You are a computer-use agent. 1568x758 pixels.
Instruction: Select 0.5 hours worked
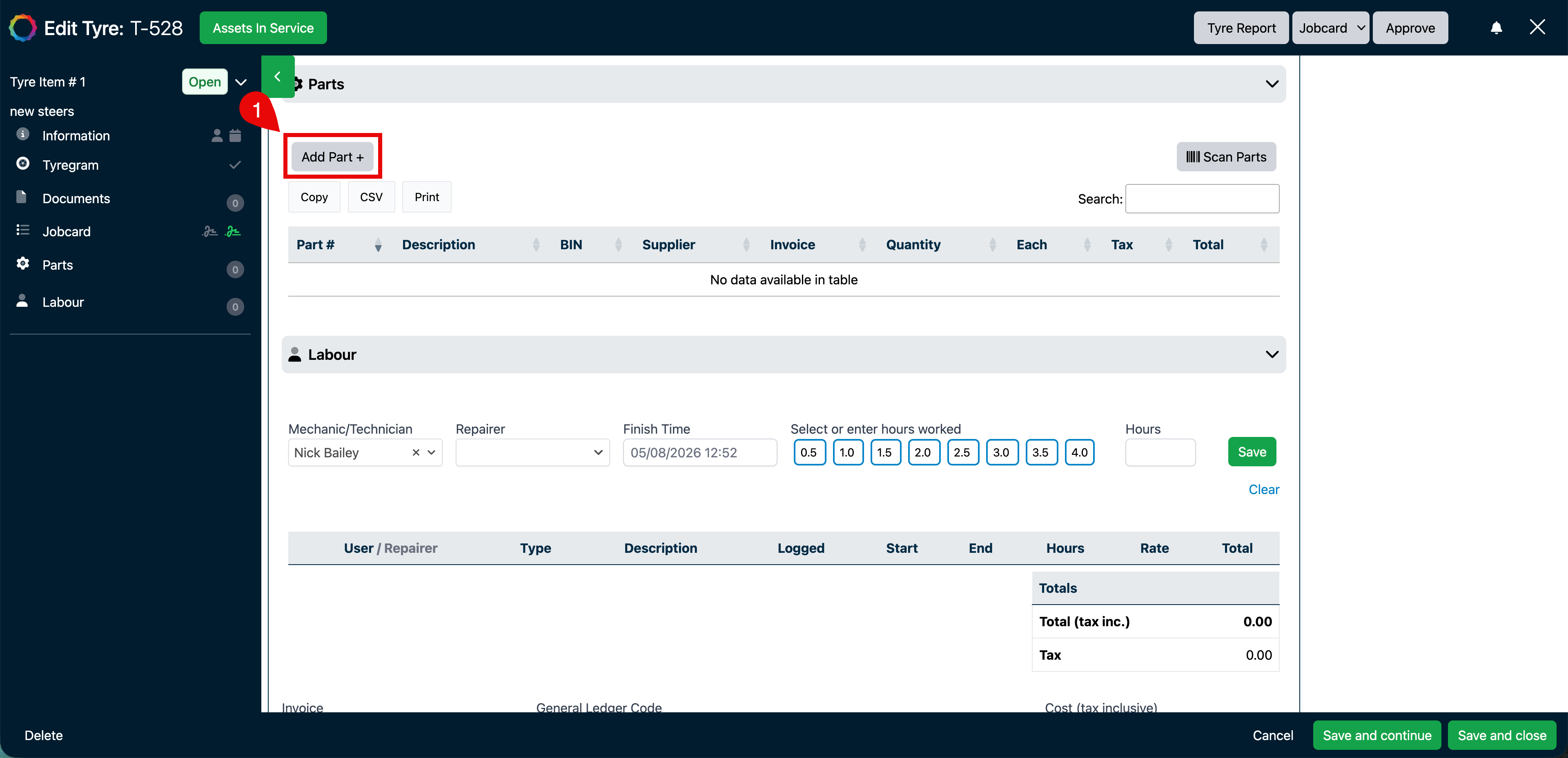pyautogui.click(x=809, y=452)
